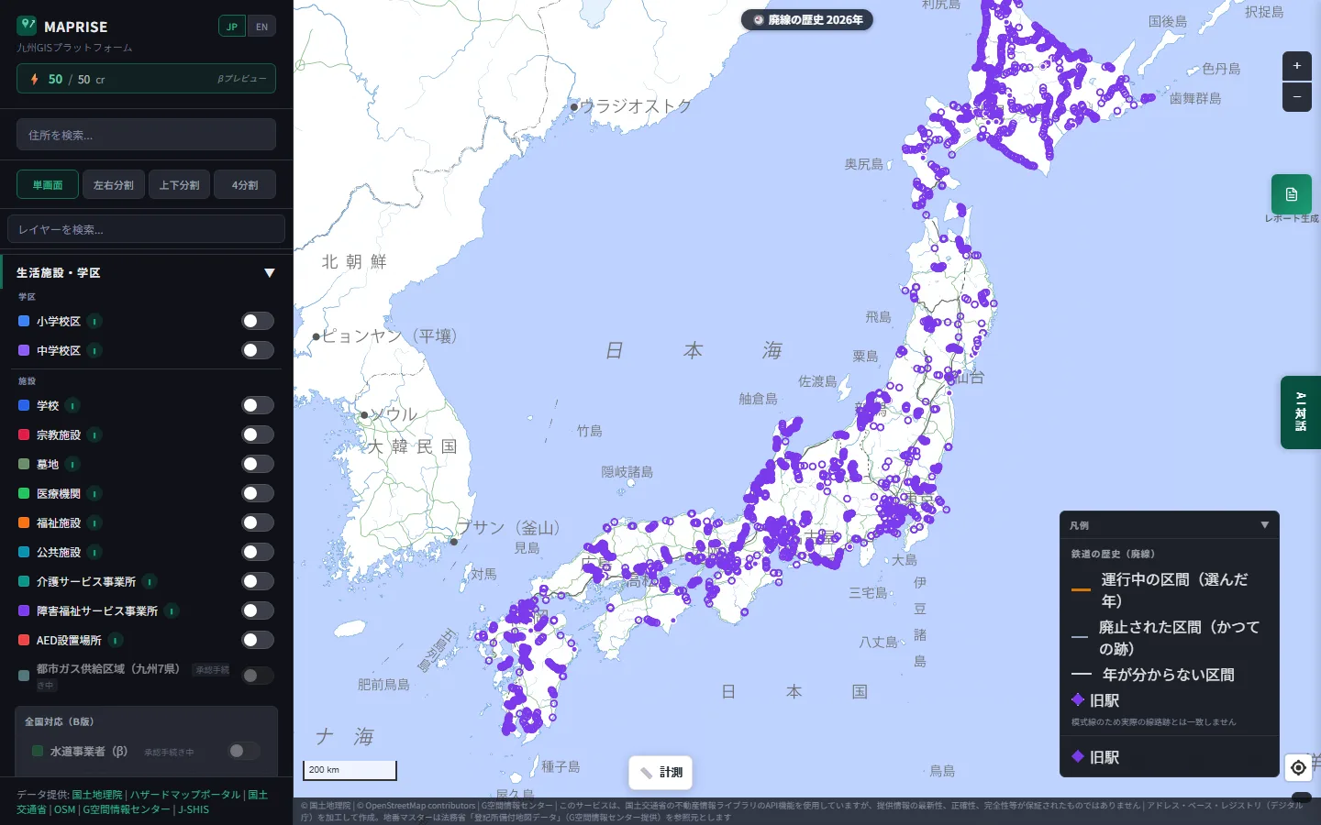Screen dimensions: 1321x825
Task: Click the zoom out minus button
Action: 1296,96
